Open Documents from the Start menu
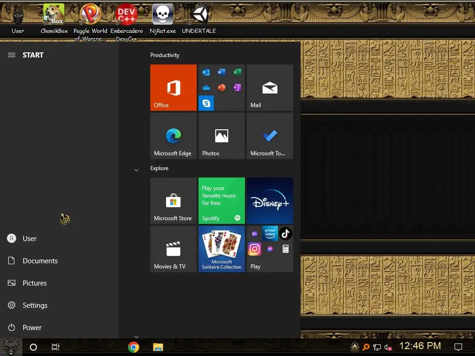 59,261
